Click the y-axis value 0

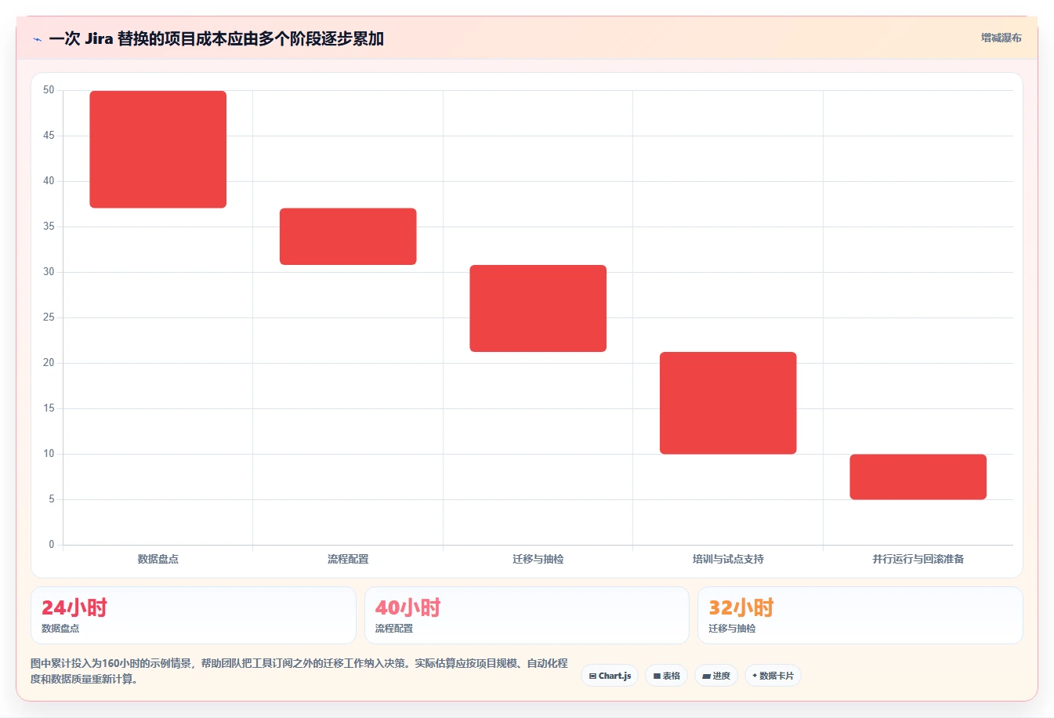(x=52, y=545)
